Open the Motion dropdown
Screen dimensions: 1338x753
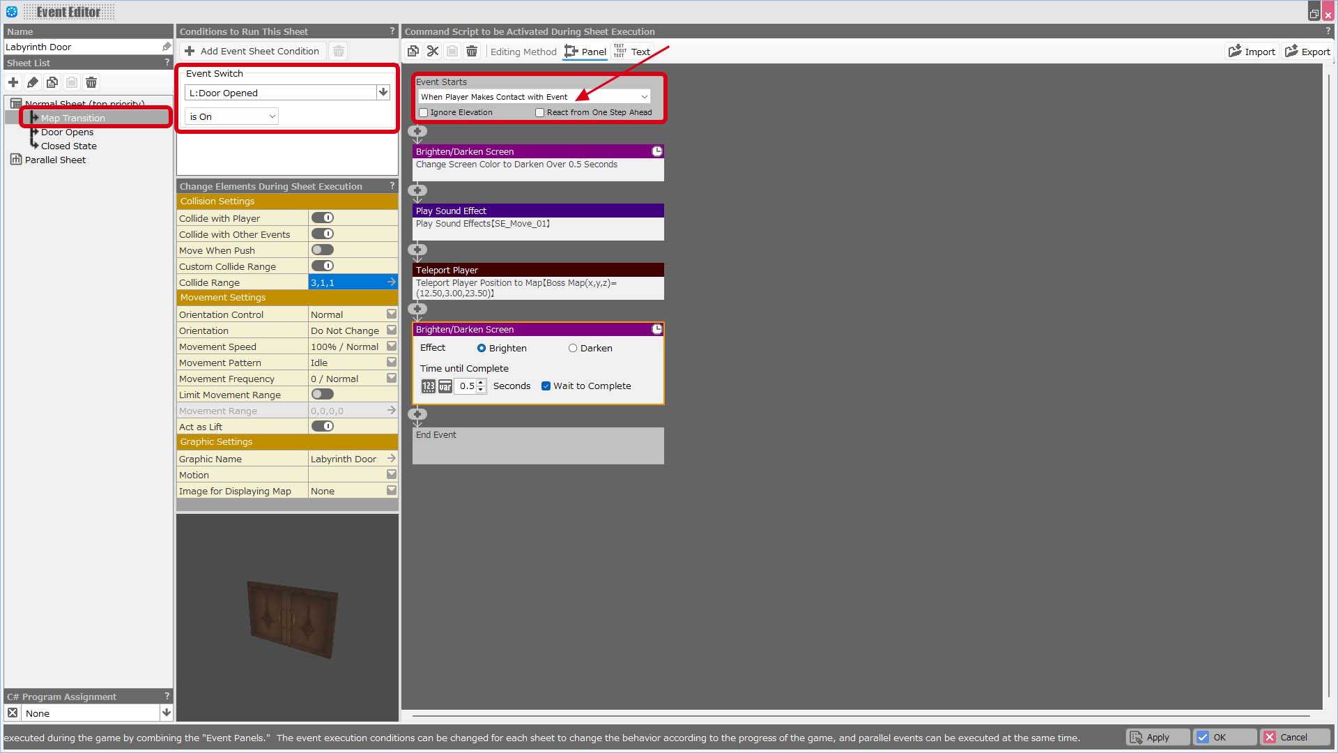point(391,475)
